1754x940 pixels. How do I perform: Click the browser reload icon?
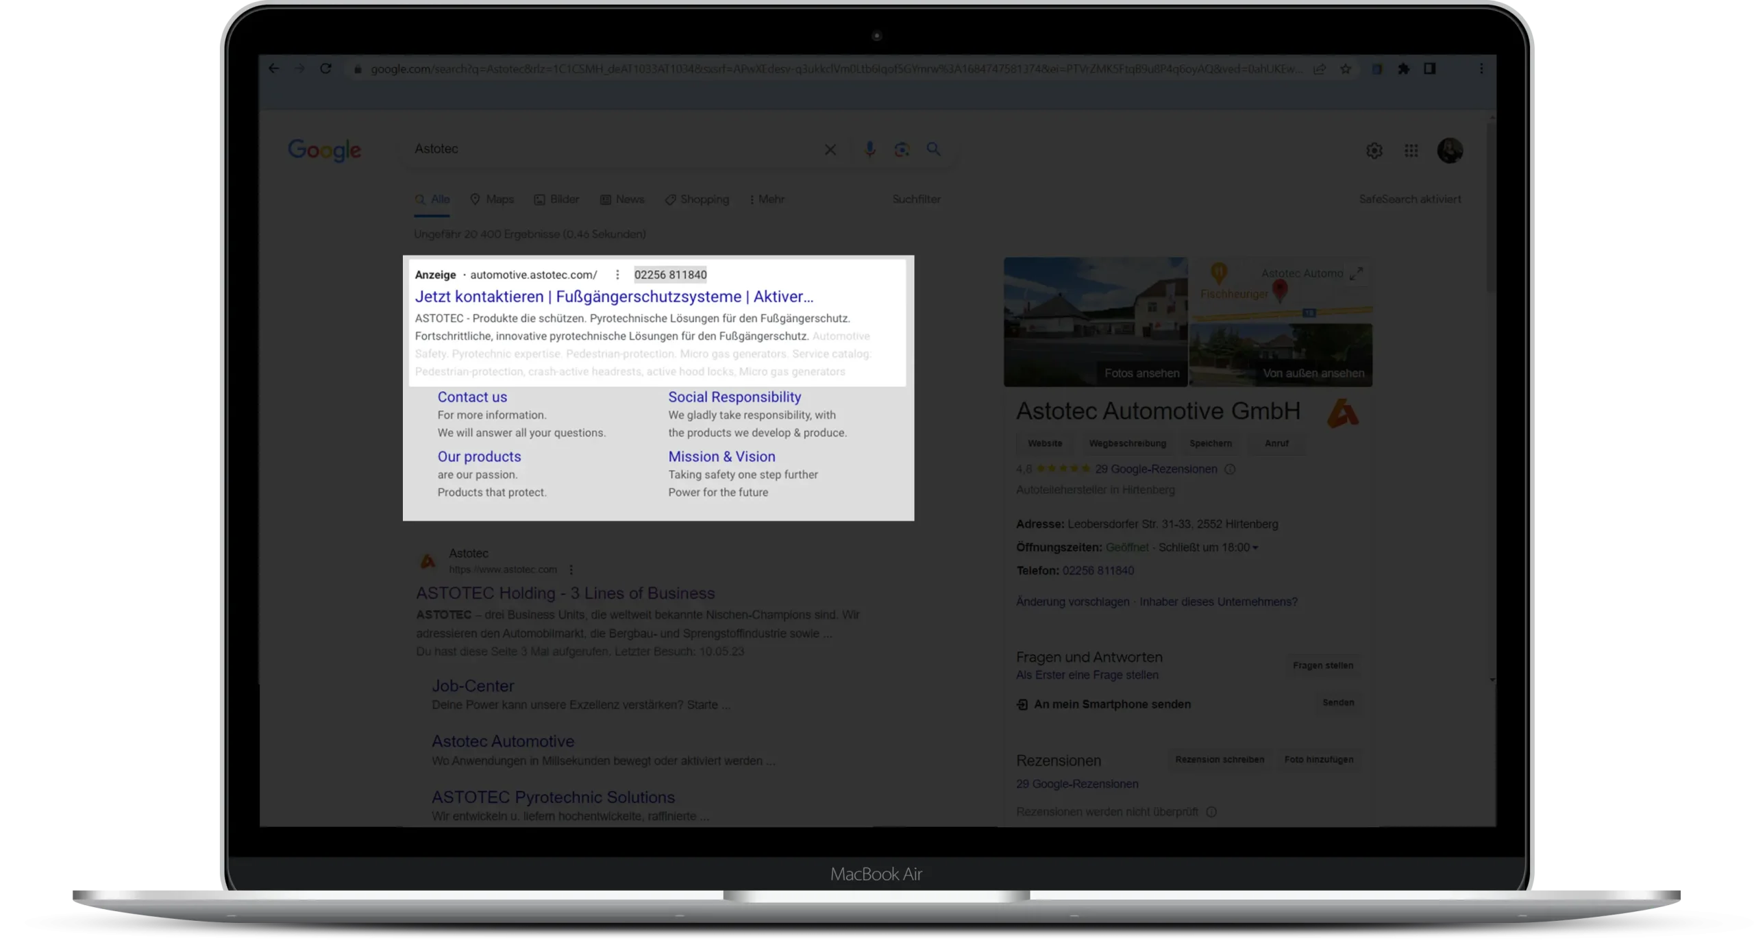pyautogui.click(x=325, y=69)
